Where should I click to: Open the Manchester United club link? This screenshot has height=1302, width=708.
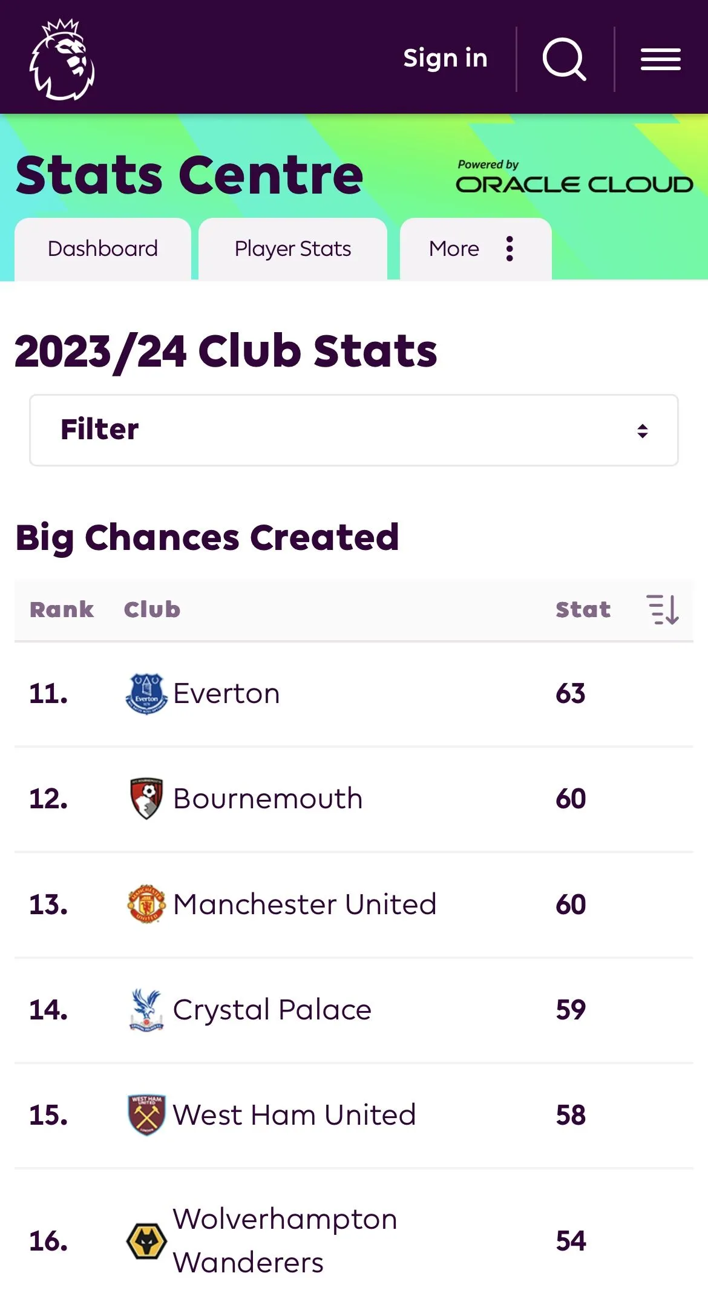tap(304, 904)
